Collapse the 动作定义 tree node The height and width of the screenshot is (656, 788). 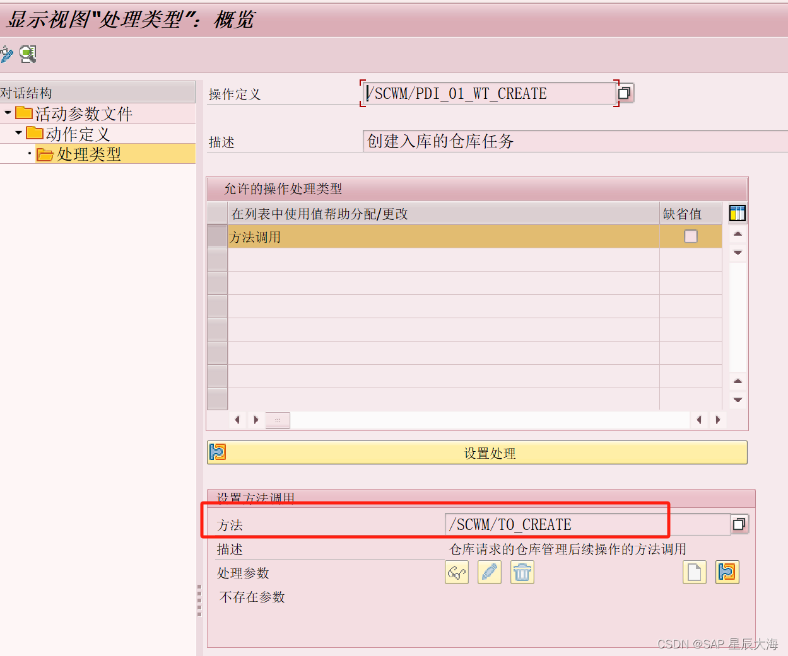pos(19,133)
